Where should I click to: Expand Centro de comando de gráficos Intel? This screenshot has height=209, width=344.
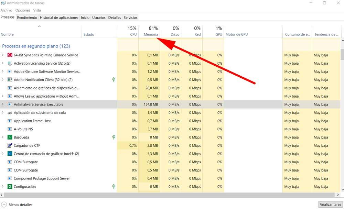coord(3,154)
